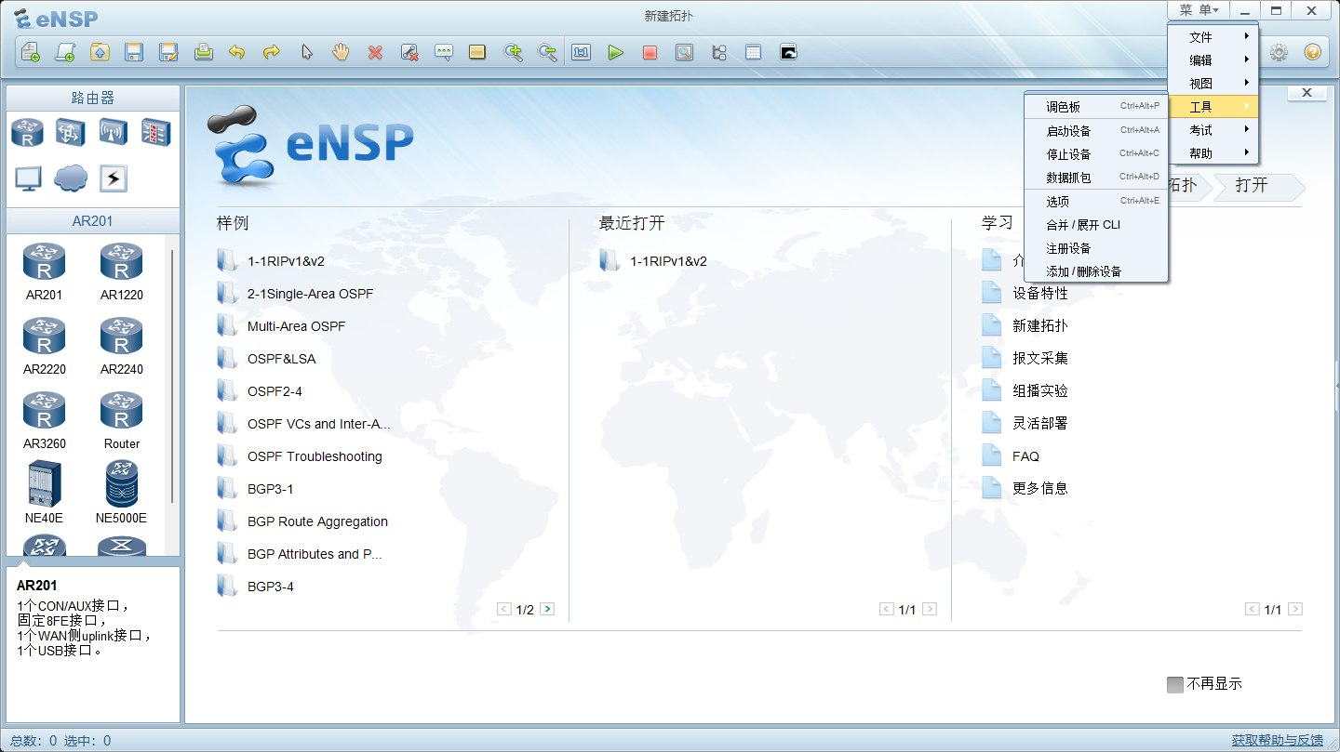Go to next page of samples list
Screen dimensions: 1340x752
[547, 610]
